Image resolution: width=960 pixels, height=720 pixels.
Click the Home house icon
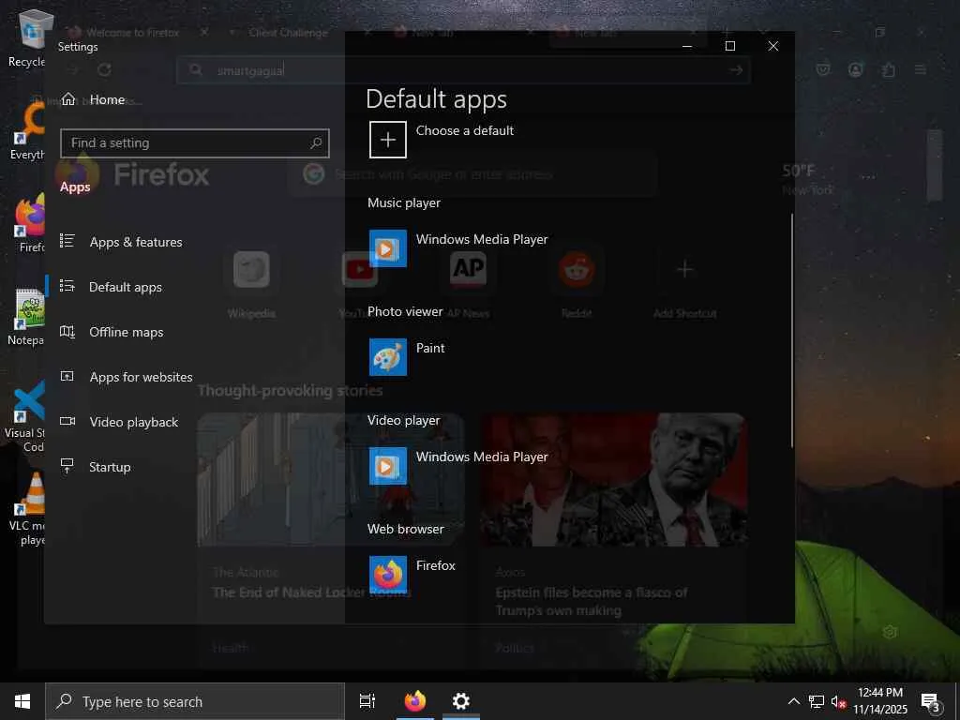68,99
